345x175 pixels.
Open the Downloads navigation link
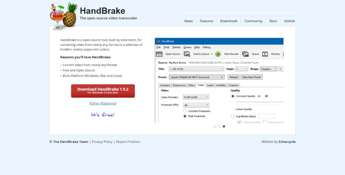tap(229, 21)
